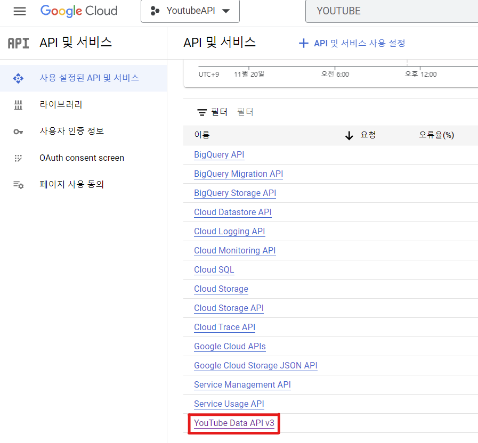Open the YouTube Data API v3 link
This screenshot has height=443, width=478.
pyautogui.click(x=234, y=423)
